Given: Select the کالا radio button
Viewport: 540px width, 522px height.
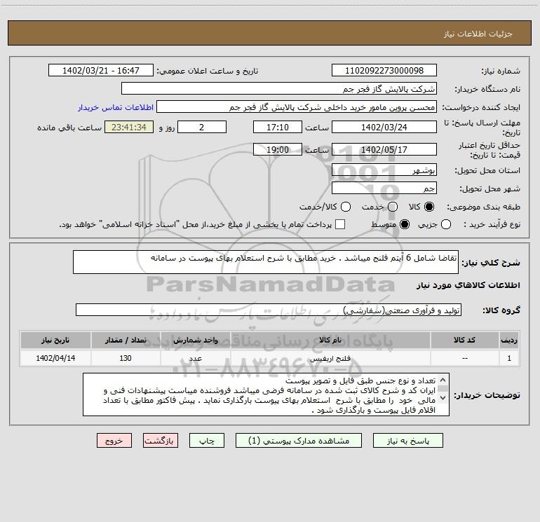Looking at the screenshot, I should click(429, 207).
